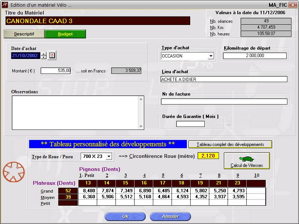Select development cell 4,793
The width and height of the screenshot is (299, 224).
coord(237,191)
